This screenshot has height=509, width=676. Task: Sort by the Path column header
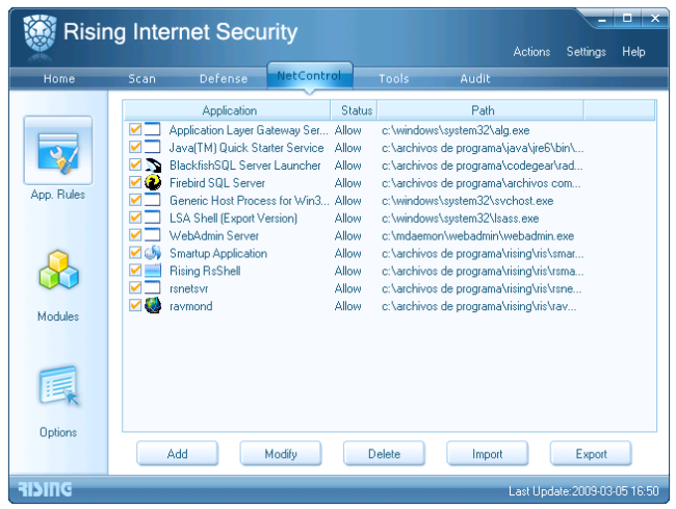point(481,110)
